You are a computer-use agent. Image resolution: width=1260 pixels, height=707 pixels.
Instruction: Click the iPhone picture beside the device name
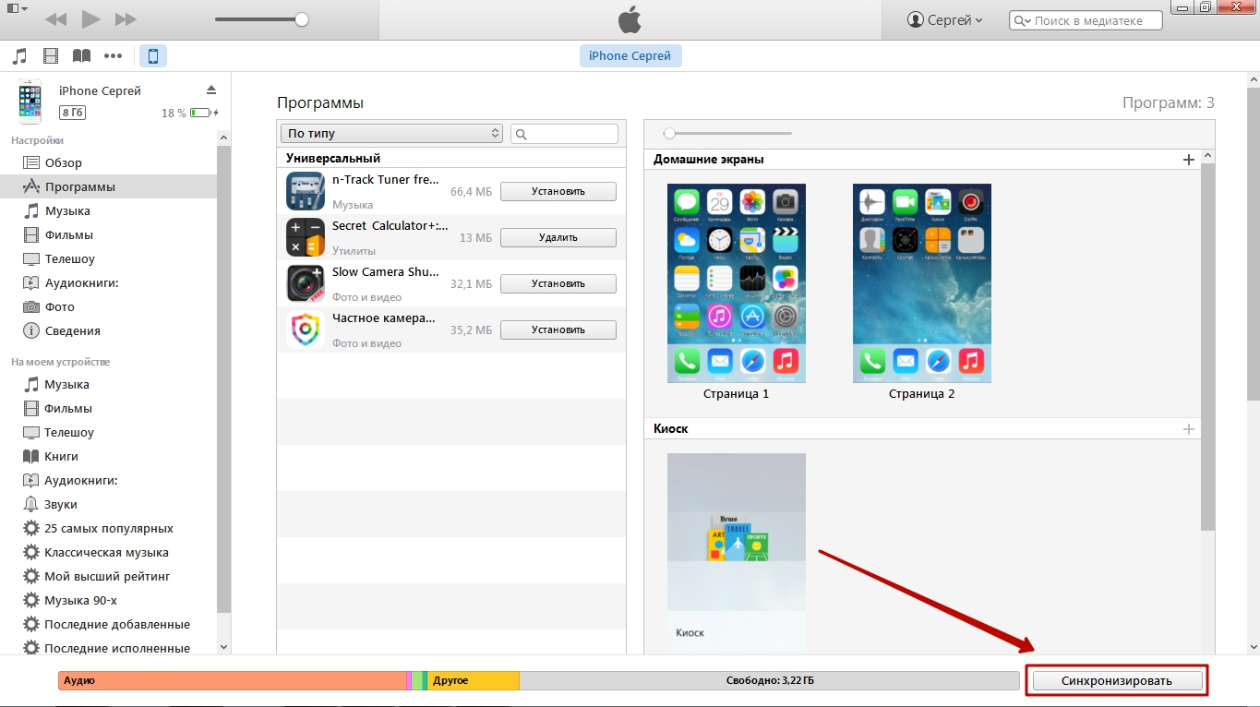click(30, 102)
